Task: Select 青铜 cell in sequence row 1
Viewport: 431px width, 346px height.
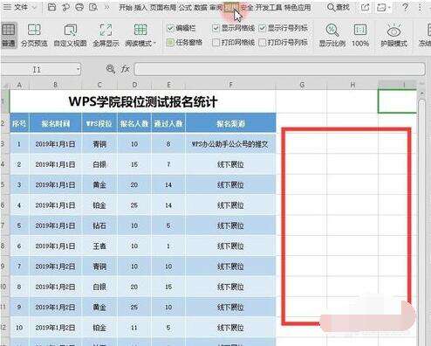Action: (x=99, y=144)
